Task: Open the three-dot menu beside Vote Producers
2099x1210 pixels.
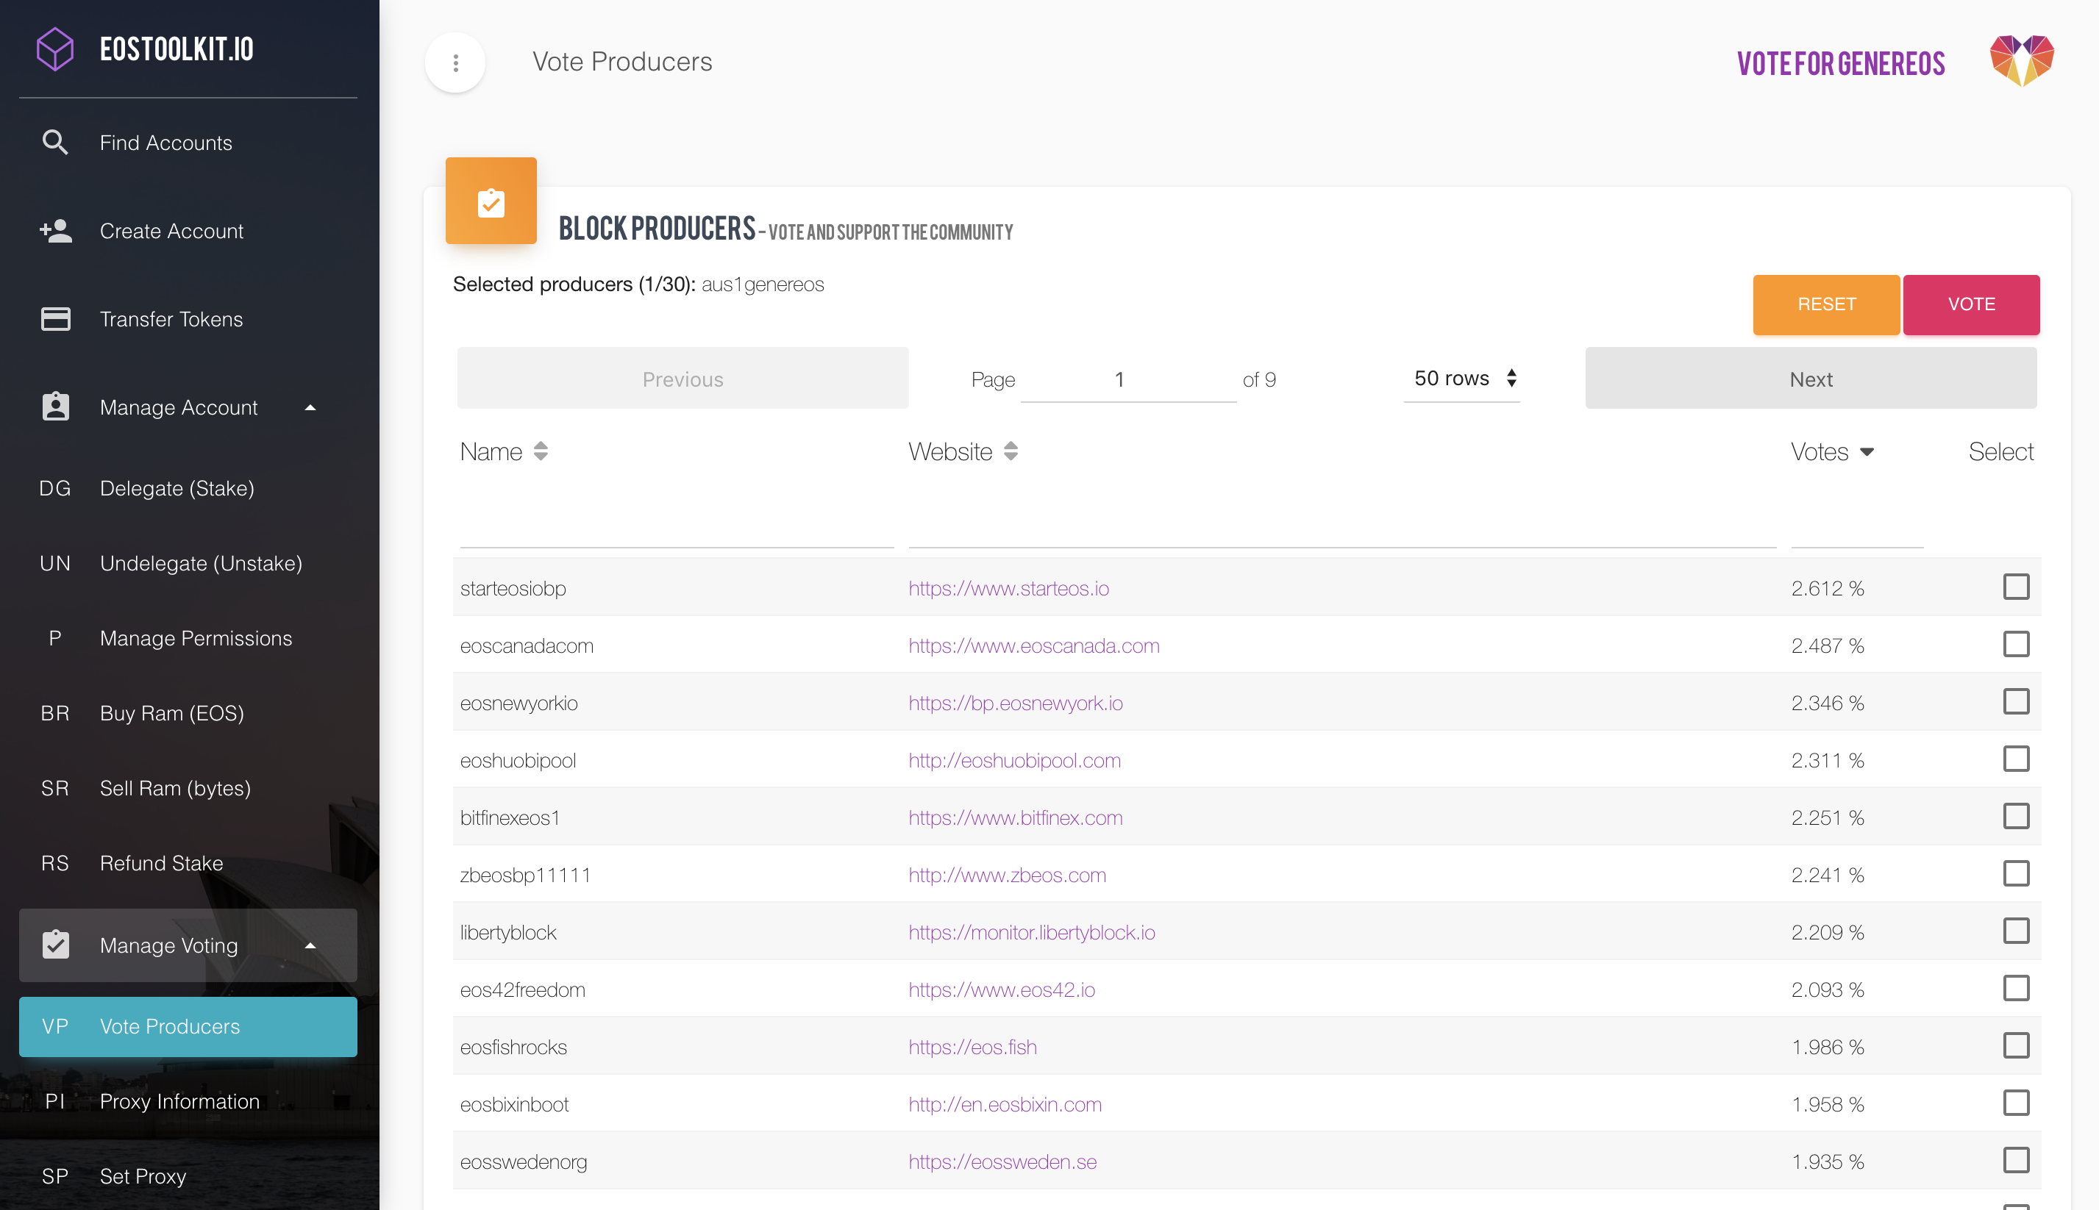Action: click(x=455, y=62)
